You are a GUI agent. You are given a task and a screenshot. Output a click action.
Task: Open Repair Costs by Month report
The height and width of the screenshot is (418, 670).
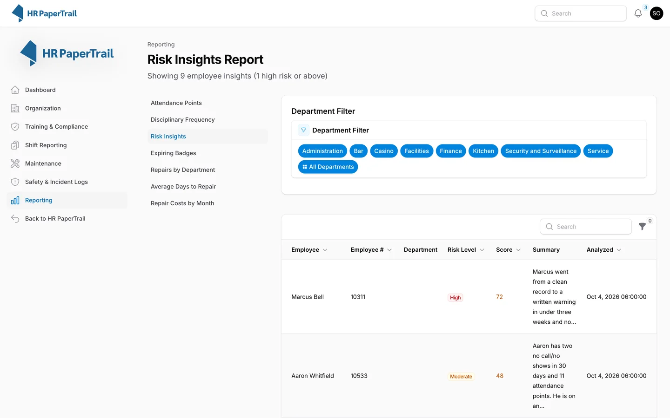pyautogui.click(x=208, y=203)
